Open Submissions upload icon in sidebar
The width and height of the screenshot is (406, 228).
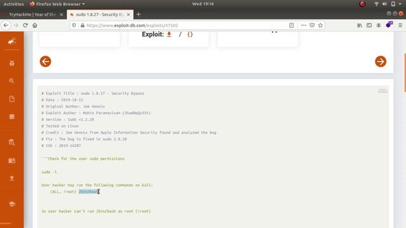11,178
